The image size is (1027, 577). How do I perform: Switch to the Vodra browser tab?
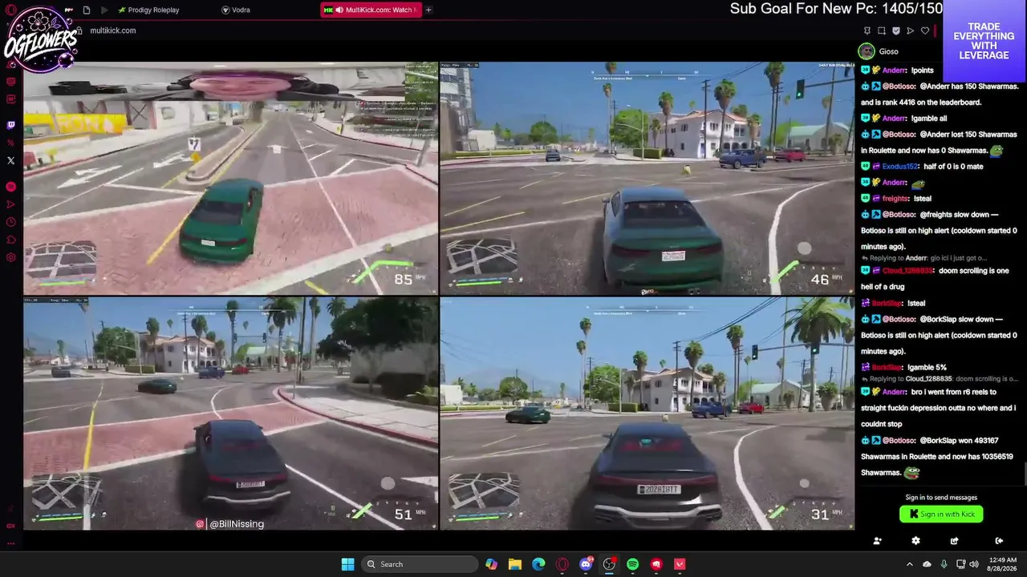[x=235, y=10]
